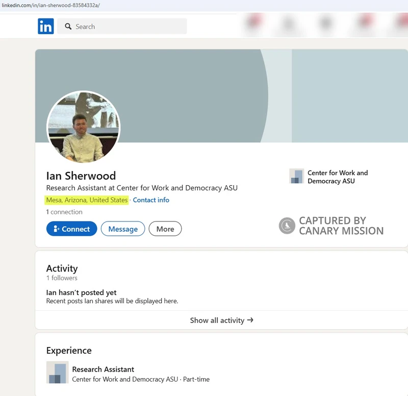The width and height of the screenshot is (408, 396).
Task: Click the browser address bar URL
Action: tap(50, 5)
